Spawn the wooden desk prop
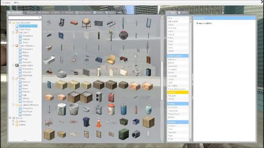This screenshot has height=148, width=264. pos(124,59)
